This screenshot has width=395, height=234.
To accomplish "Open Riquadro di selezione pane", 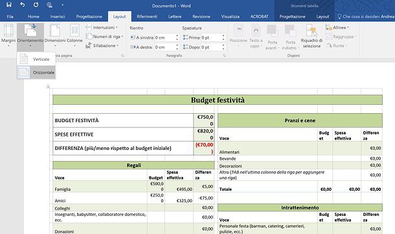I will 311,36.
